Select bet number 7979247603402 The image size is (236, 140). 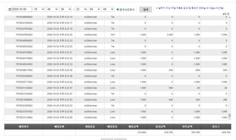[24, 29]
